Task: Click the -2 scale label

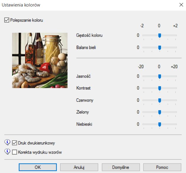Action: point(142,26)
